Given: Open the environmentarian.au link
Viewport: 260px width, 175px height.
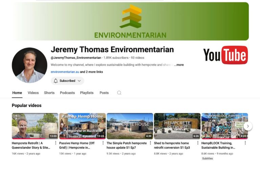Looking at the screenshot, I should [x=65, y=72].
